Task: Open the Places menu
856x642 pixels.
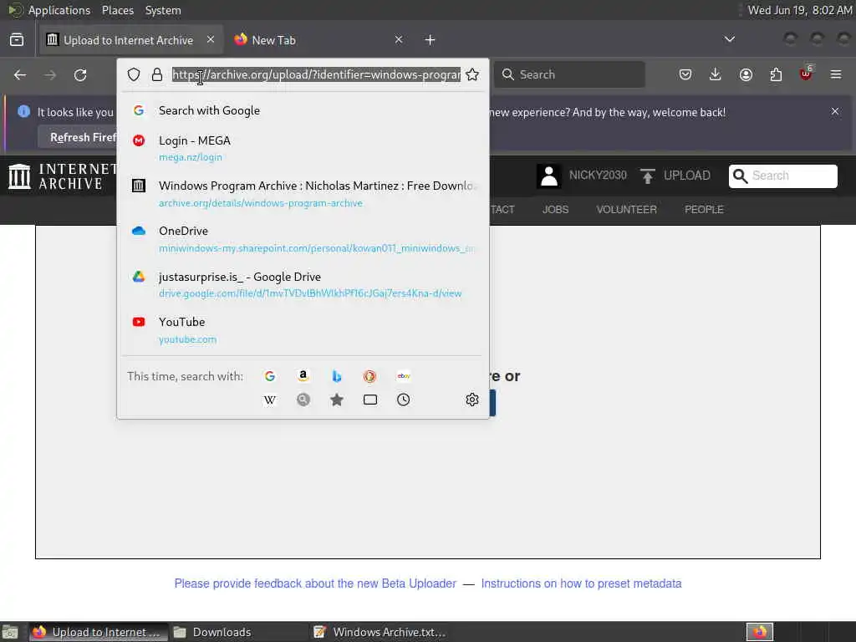Action: 117,10
